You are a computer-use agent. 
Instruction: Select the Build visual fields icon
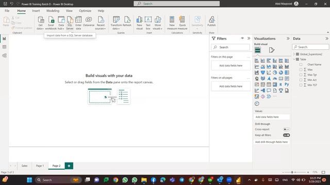pyautogui.click(x=258, y=50)
